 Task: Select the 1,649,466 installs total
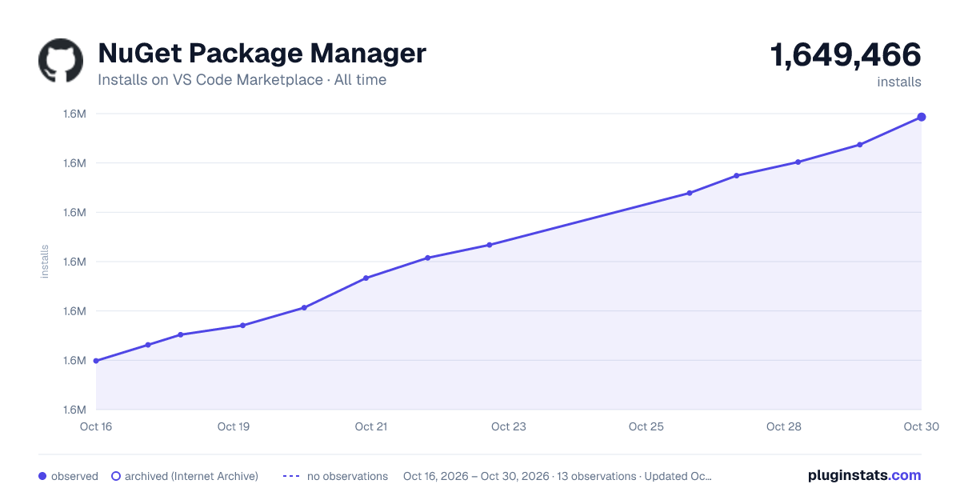coord(846,55)
